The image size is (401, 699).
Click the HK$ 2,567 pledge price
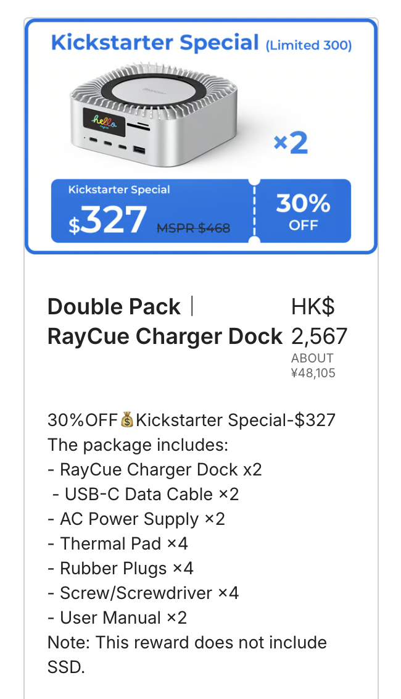coord(319,322)
